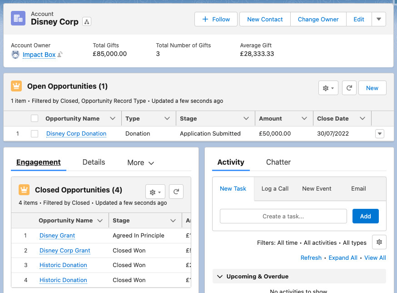Viewport: 397px width, 293px height.
Task: Select the Chatter tab
Action: click(x=278, y=162)
